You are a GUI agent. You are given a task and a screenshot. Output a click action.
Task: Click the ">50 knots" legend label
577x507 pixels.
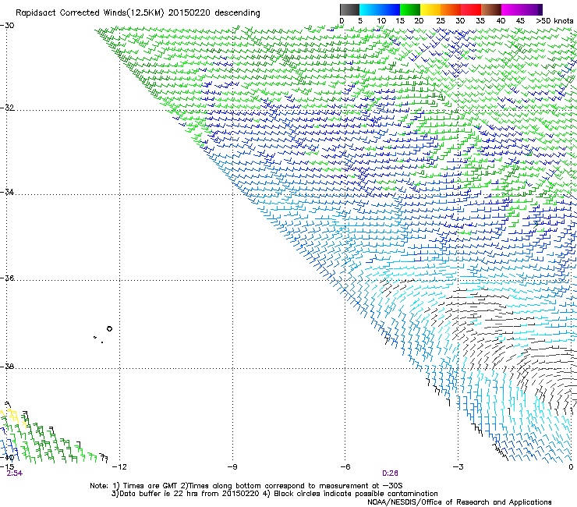click(554, 21)
